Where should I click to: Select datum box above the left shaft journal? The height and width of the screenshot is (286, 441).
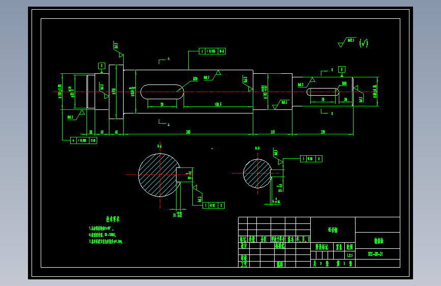[x=102, y=66]
